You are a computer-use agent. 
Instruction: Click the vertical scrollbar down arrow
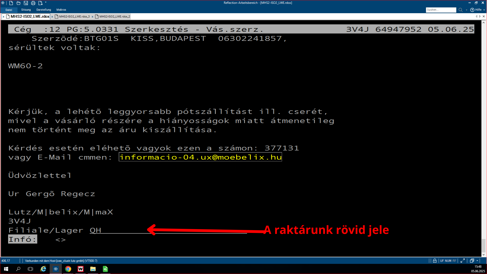click(483, 254)
